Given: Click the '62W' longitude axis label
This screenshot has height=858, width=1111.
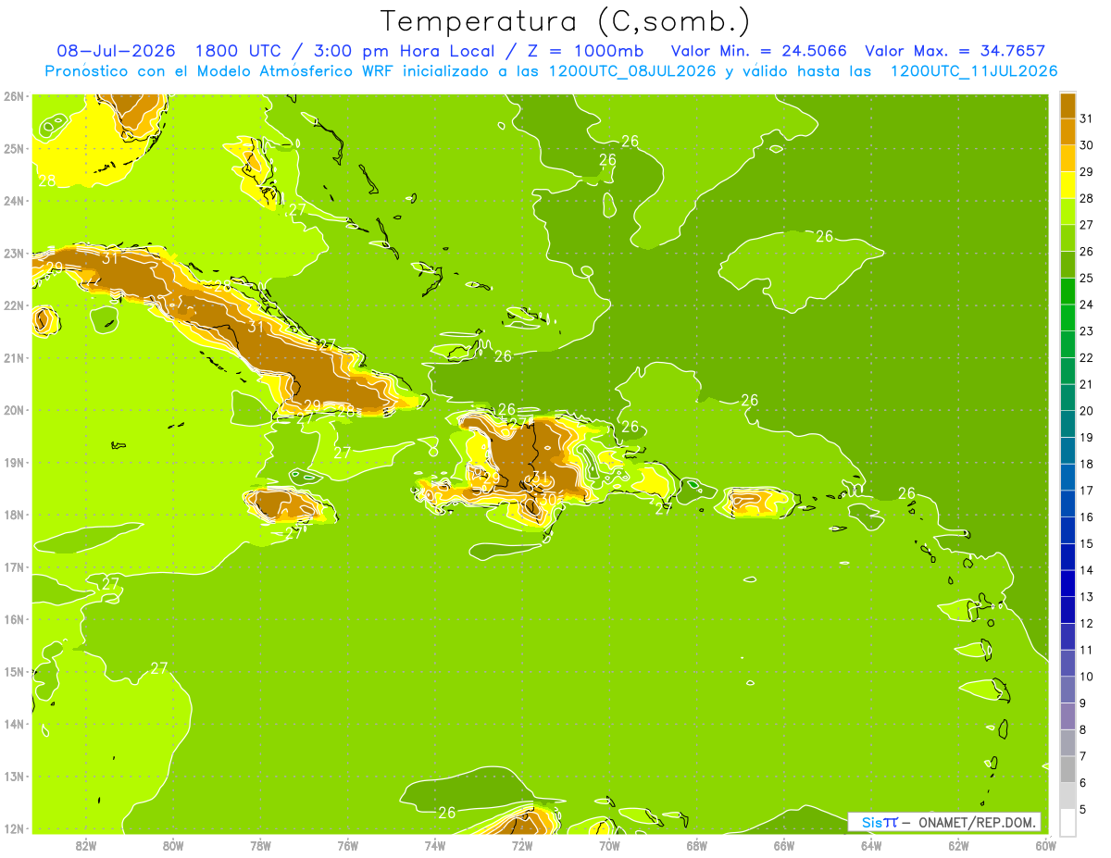Looking at the screenshot, I should (958, 845).
